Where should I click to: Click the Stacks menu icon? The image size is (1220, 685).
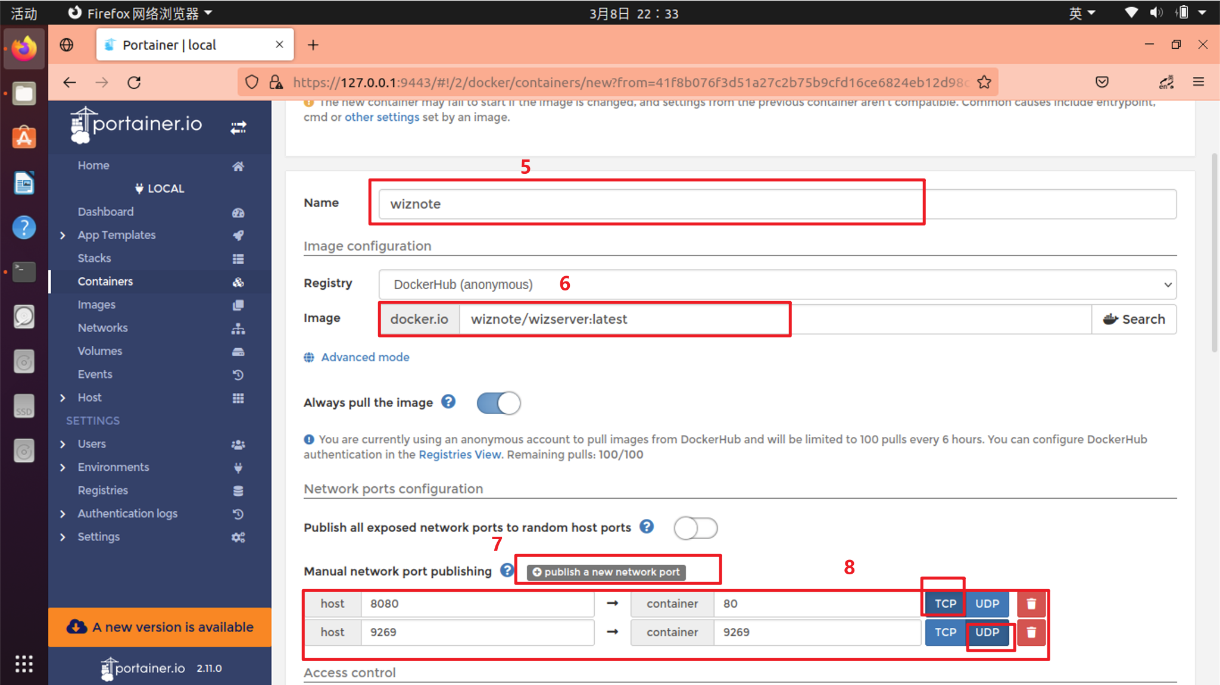pos(239,258)
